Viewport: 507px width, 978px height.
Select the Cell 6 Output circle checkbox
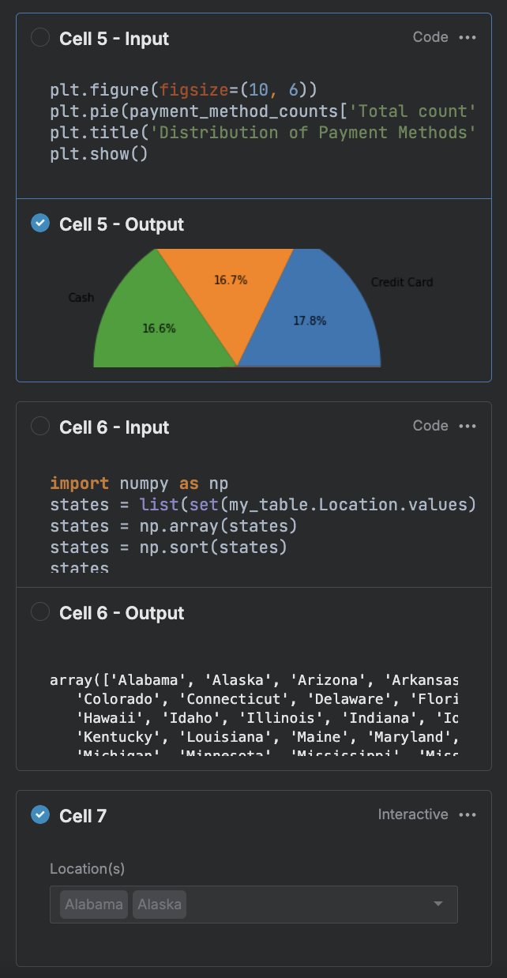tap(39, 612)
